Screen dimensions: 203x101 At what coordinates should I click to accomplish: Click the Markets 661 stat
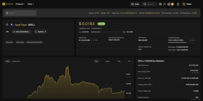click(x=105, y=13)
